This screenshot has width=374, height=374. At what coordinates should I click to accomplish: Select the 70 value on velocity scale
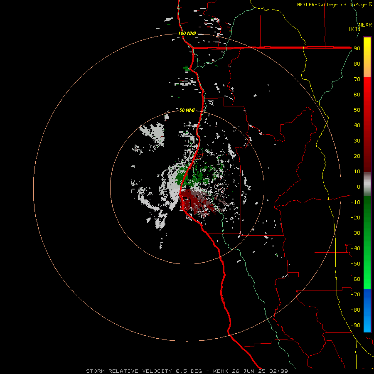pyautogui.click(x=357, y=79)
